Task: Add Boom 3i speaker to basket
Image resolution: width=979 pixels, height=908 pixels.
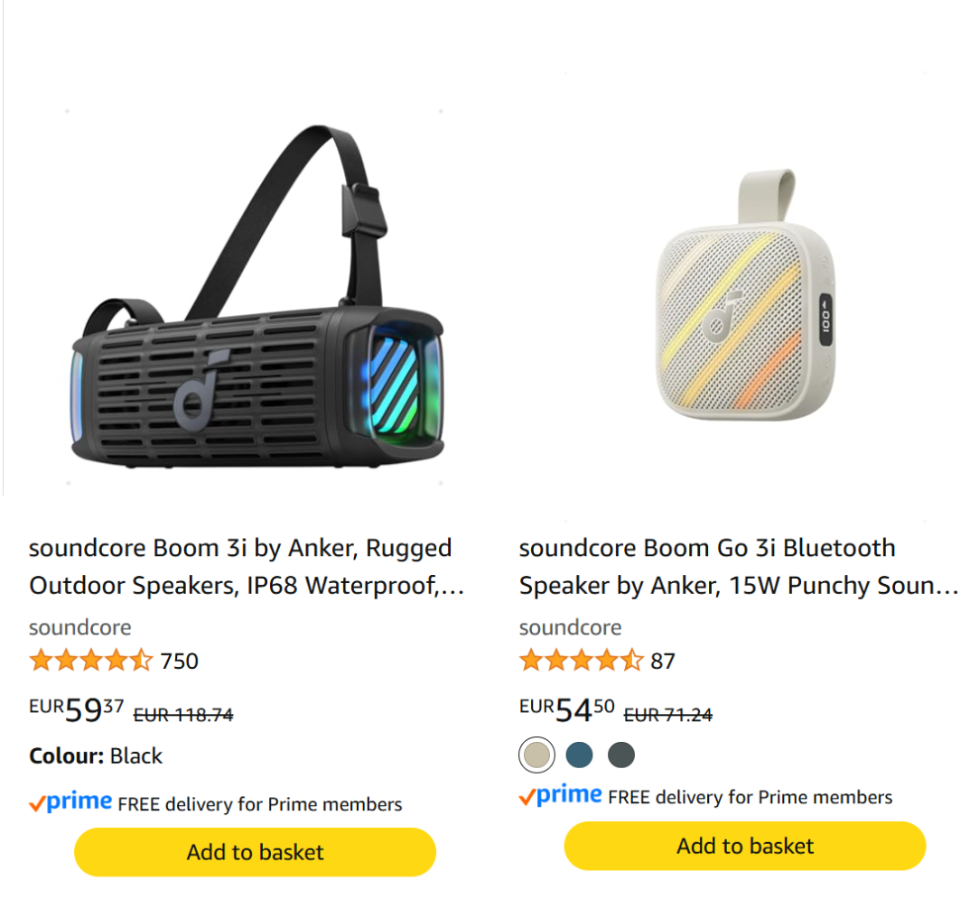Action: [255, 852]
